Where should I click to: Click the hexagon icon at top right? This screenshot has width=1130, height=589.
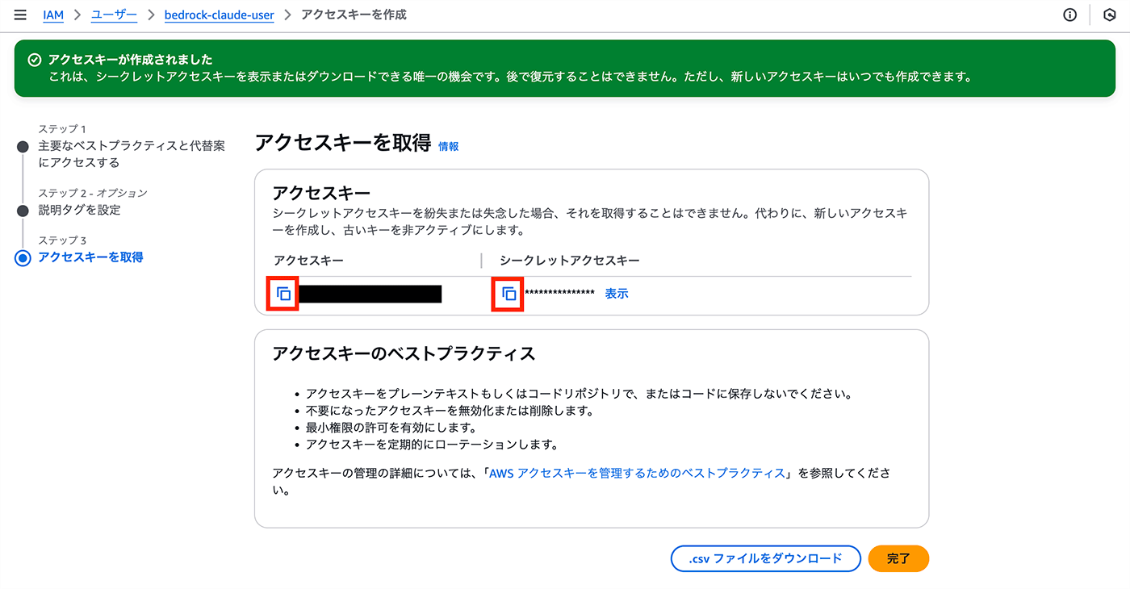coord(1109,15)
